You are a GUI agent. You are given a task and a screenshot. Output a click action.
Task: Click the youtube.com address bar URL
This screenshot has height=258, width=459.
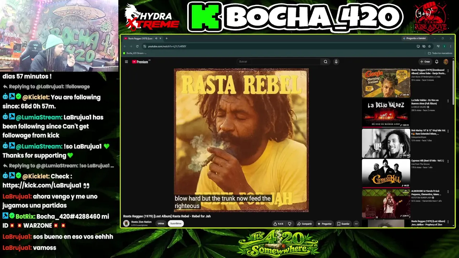(167, 46)
